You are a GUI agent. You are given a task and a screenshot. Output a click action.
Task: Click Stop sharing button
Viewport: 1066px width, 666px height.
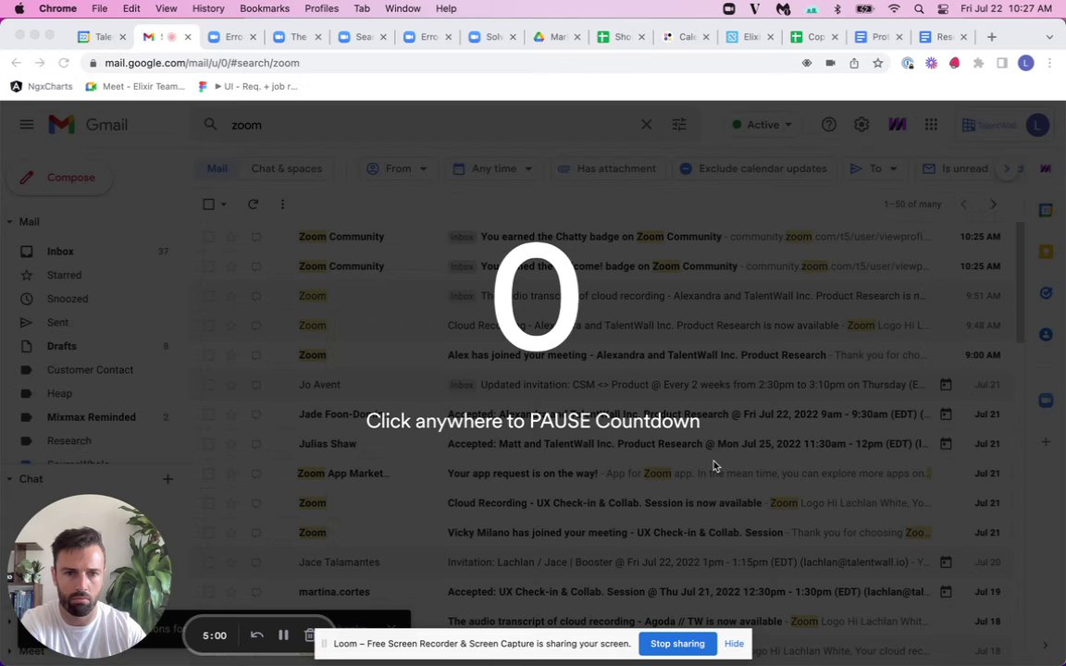point(677,644)
